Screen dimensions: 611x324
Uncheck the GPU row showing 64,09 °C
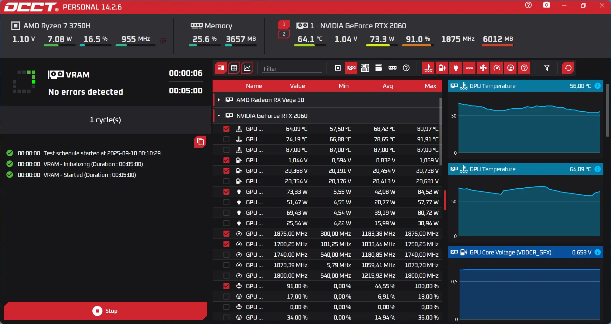(x=226, y=129)
